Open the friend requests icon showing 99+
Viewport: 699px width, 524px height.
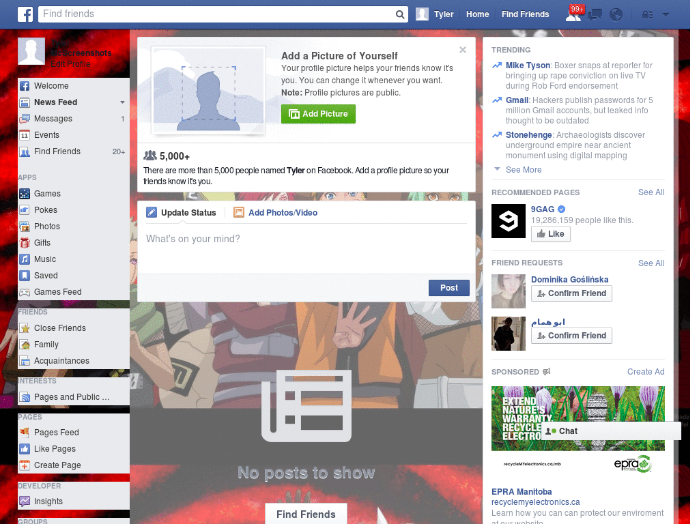573,14
